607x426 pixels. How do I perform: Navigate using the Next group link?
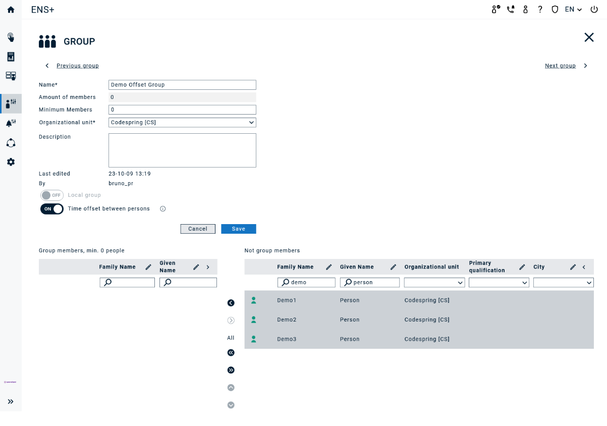pos(560,66)
